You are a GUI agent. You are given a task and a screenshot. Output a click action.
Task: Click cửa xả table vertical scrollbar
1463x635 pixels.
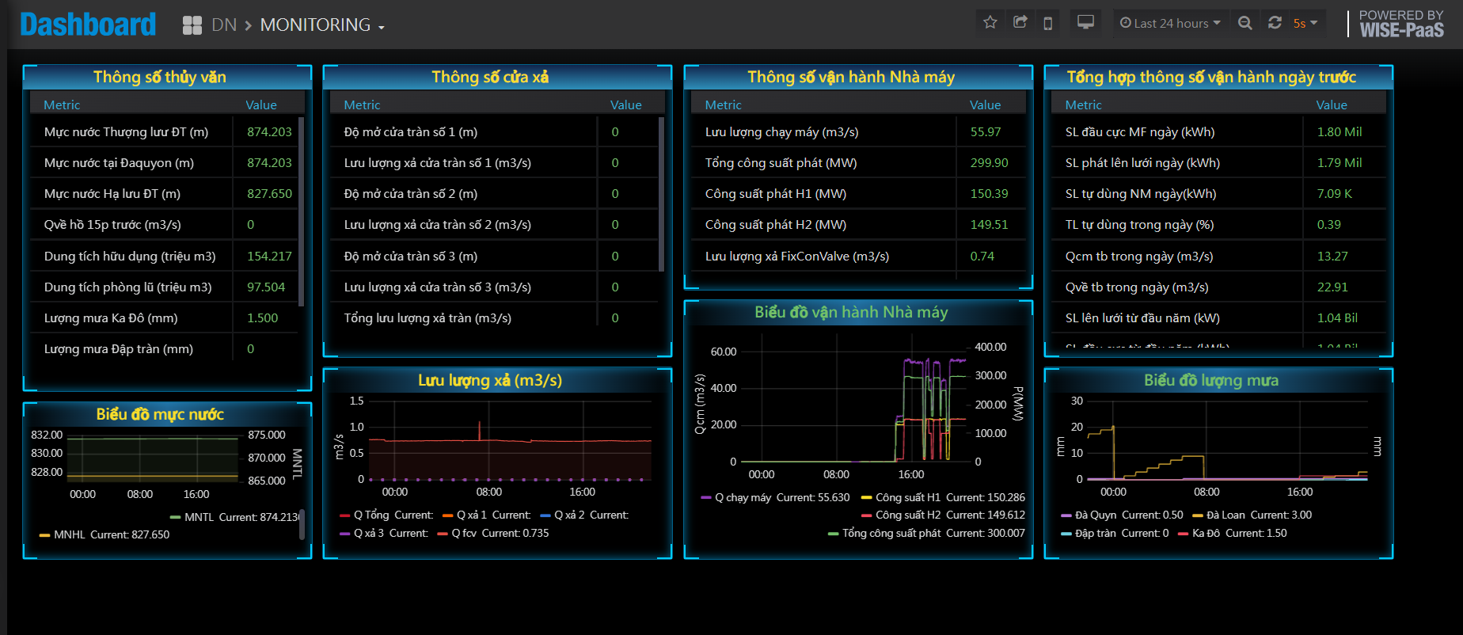click(x=661, y=194)
